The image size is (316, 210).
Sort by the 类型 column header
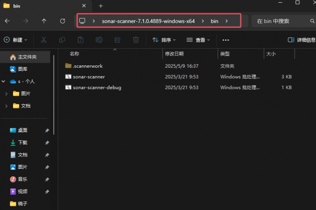(225, 54)
